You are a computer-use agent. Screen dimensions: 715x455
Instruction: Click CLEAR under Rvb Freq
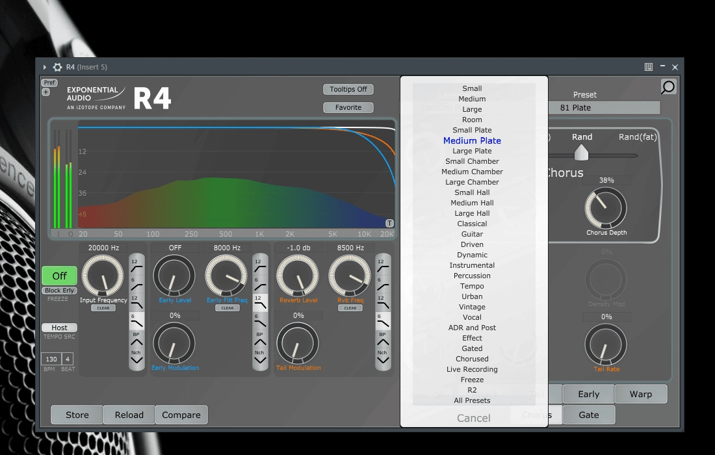click(x=350, y=308)
